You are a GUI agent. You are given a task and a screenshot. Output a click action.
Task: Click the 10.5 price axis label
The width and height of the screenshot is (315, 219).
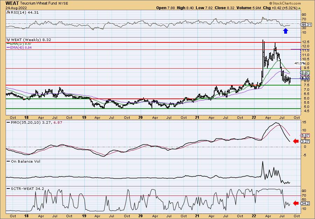(x=305, y=59)
